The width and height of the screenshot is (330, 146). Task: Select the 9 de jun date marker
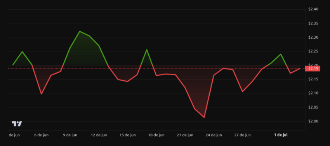[x=70, y=135]
